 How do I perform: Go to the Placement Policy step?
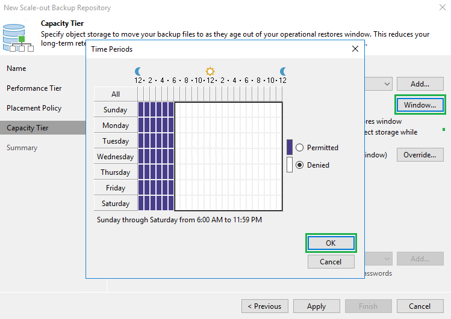coord(35,108)
